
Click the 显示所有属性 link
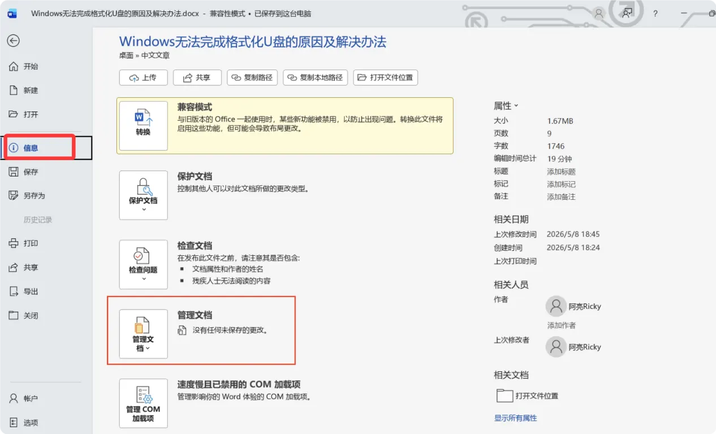point(515,418)
